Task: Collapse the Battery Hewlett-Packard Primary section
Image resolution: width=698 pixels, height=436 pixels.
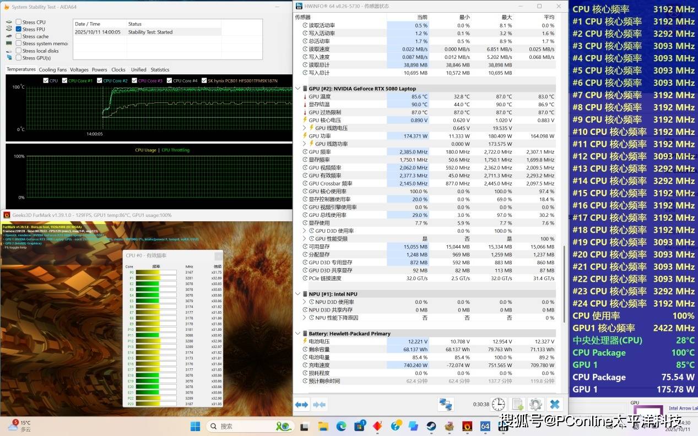Action: click(x=298, y=334)
